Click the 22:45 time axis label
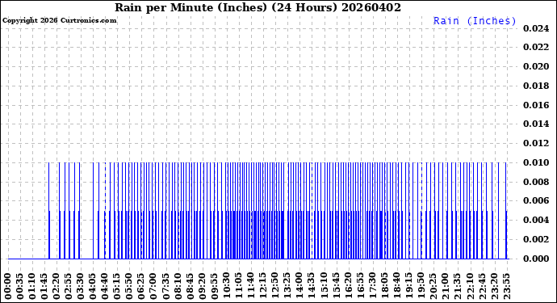 pos(482,286)
